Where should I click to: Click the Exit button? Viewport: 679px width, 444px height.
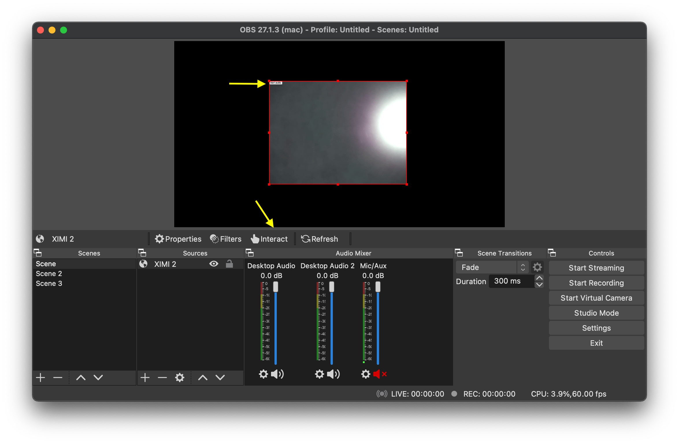(596, 343)
